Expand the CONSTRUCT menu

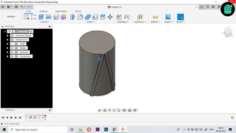[140, 22]
